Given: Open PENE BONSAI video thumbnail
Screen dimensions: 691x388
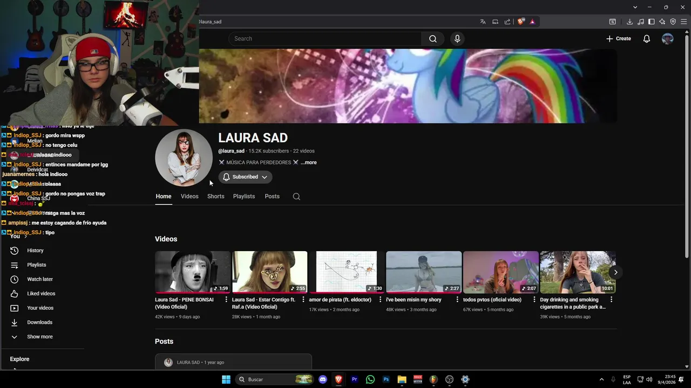Looking at the screenshot, I should coord(193,272).
